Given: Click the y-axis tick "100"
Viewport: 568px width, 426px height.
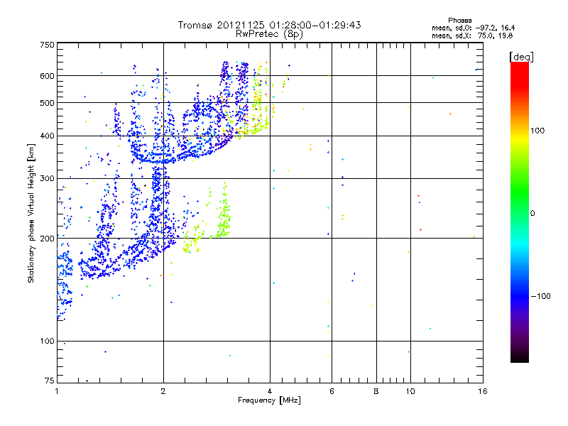Looking at the screenshot, I should pyautogui.click(x=47, y=342).
